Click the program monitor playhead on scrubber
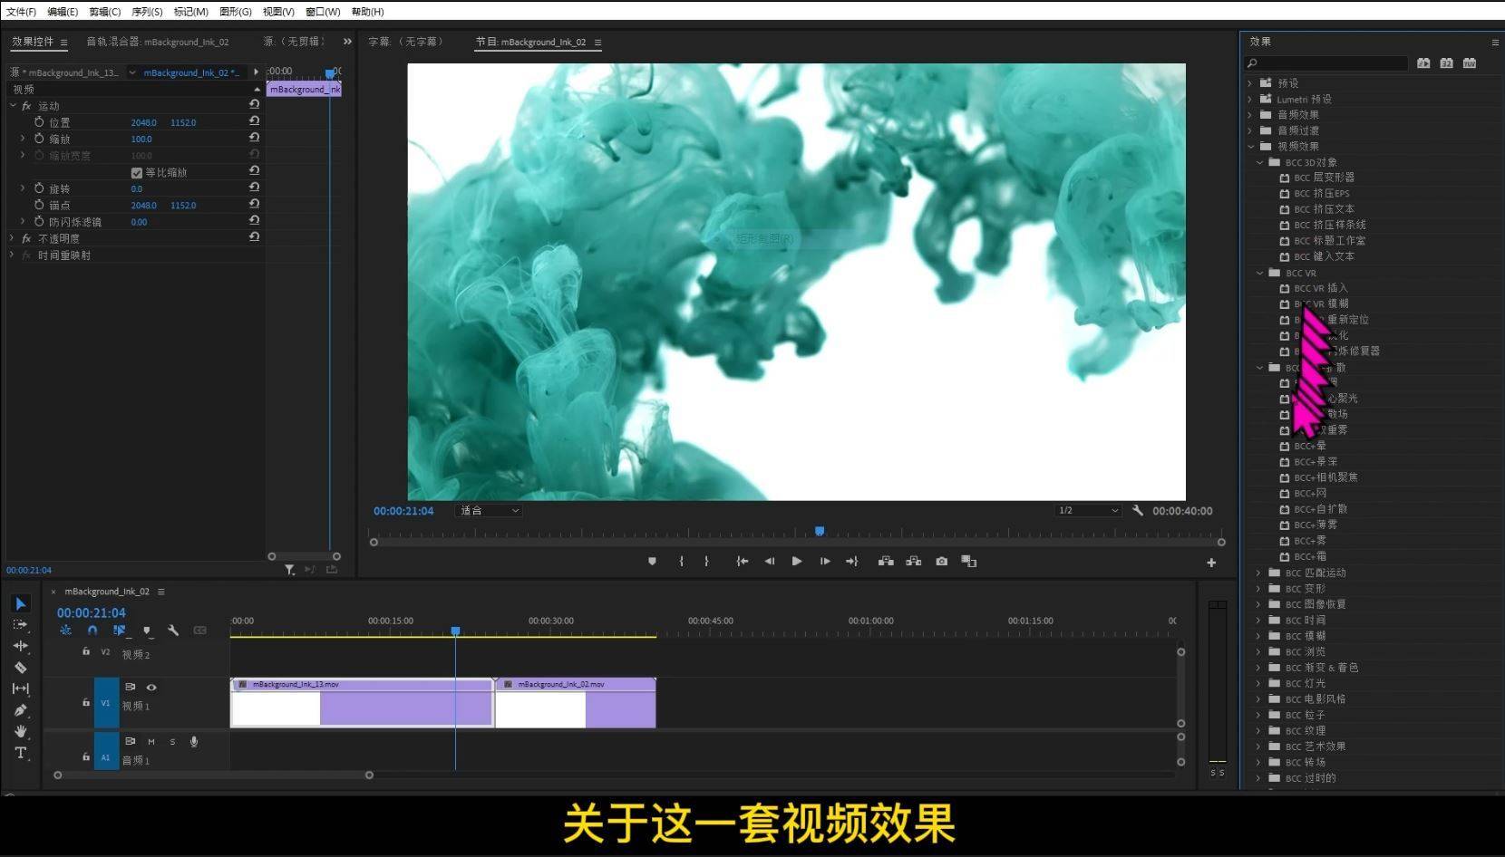The height and width of the screenshot is (857, 1505). (820, 532)
